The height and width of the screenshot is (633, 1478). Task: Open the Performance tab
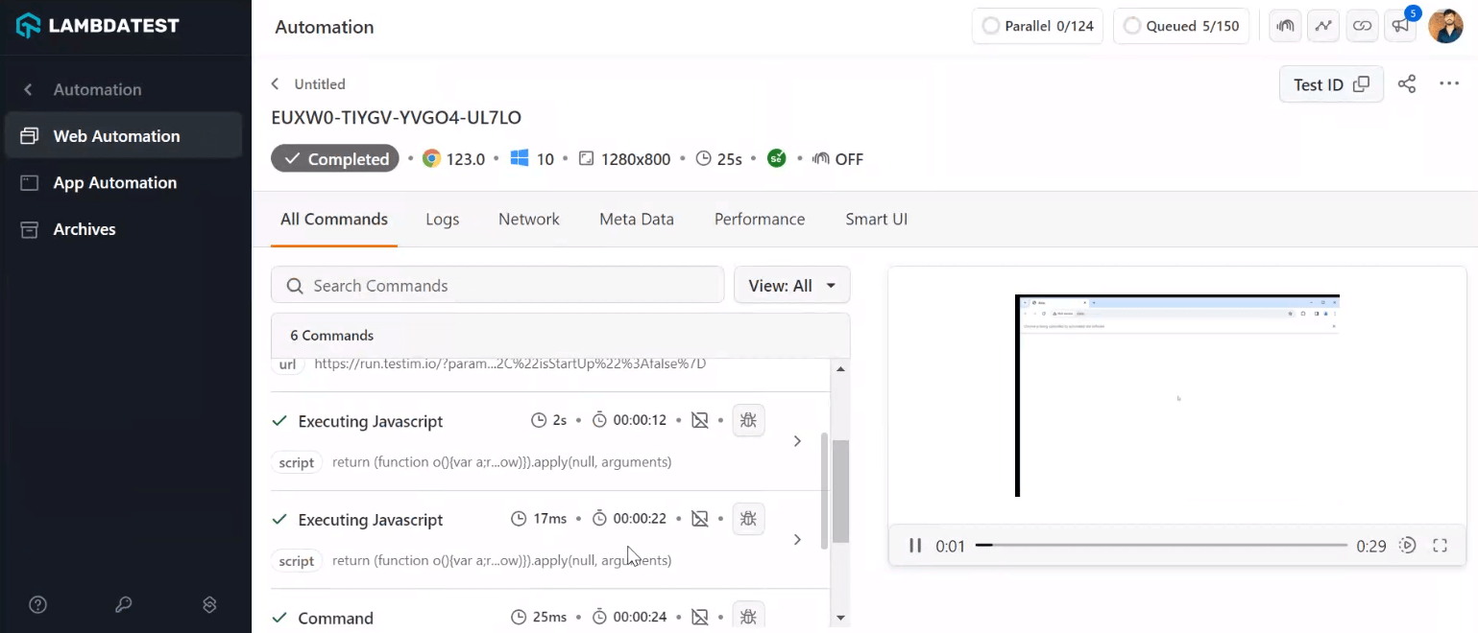pyautogui.click(x=759, y=219)
